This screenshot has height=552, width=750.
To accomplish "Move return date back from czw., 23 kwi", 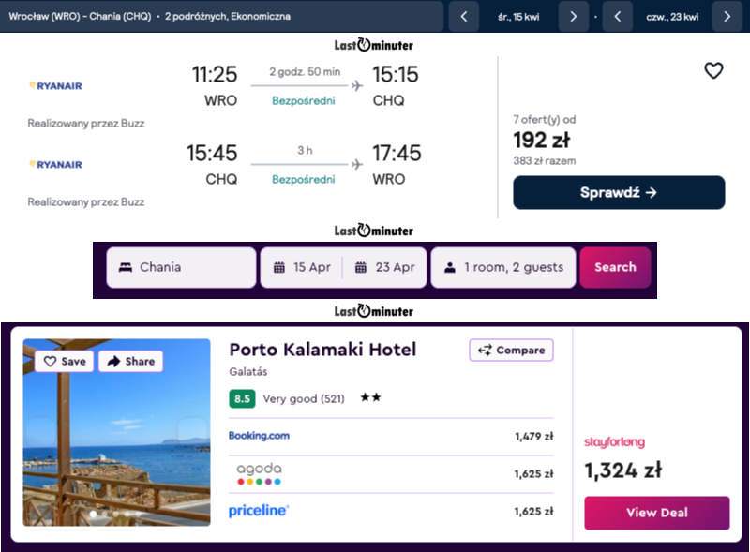I will [617, 16].
